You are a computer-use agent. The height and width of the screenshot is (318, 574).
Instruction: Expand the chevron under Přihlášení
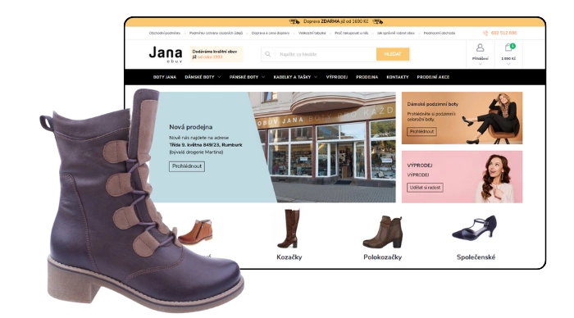point(481,64)
